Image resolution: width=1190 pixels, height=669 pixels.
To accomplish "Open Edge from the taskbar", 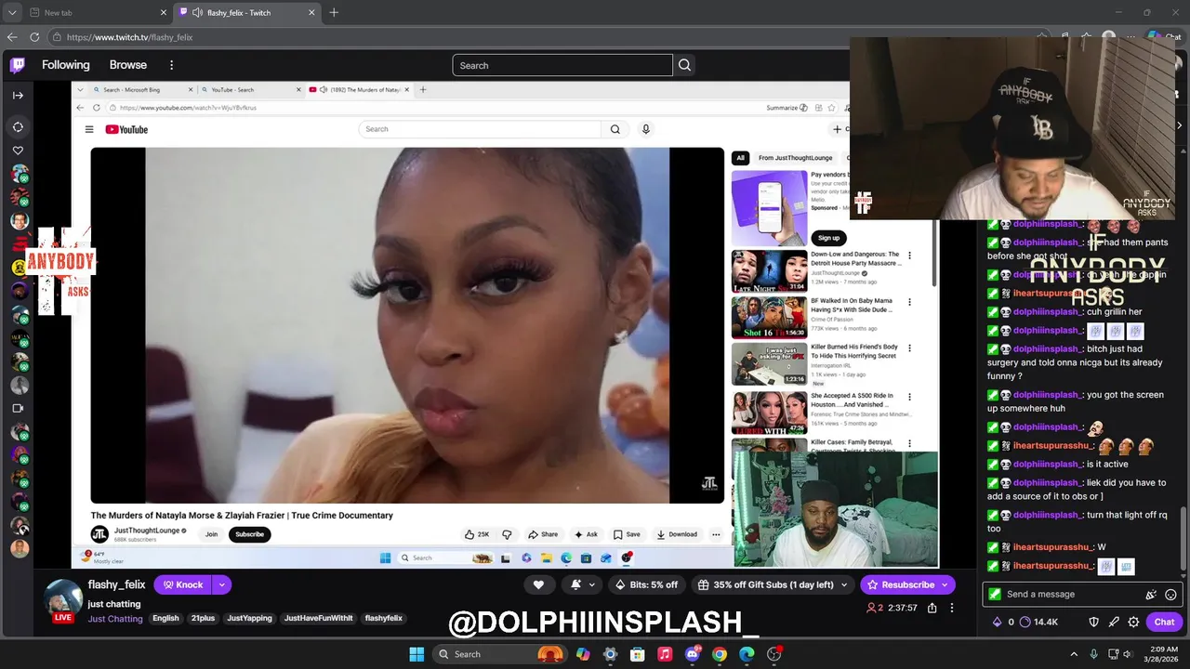I will pyautogui.click(x=747, y=654).
